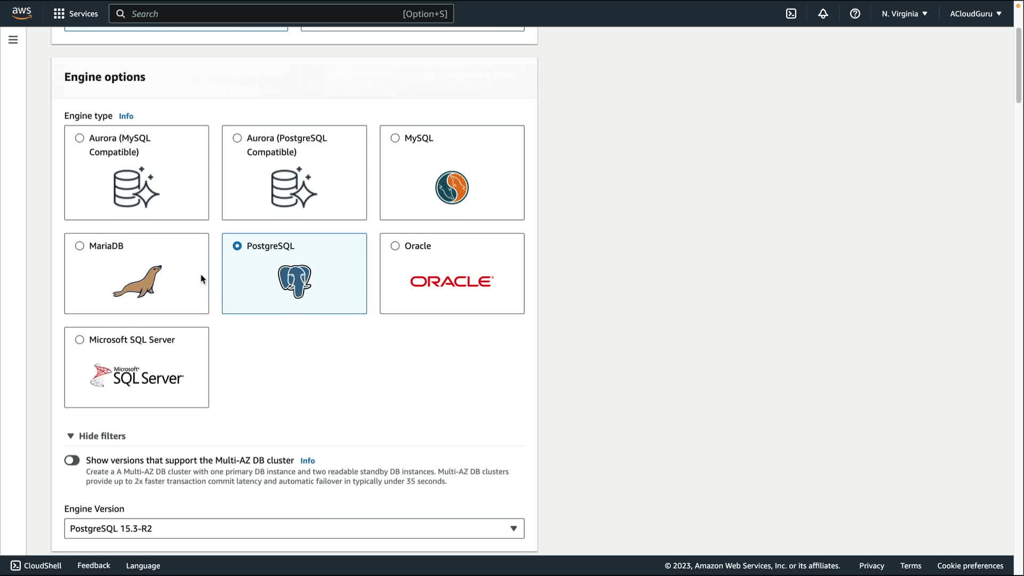The height and width of the screenshot is (576, 1024).
Task: Open the notifications bell icon
Action: coord(823,14)
